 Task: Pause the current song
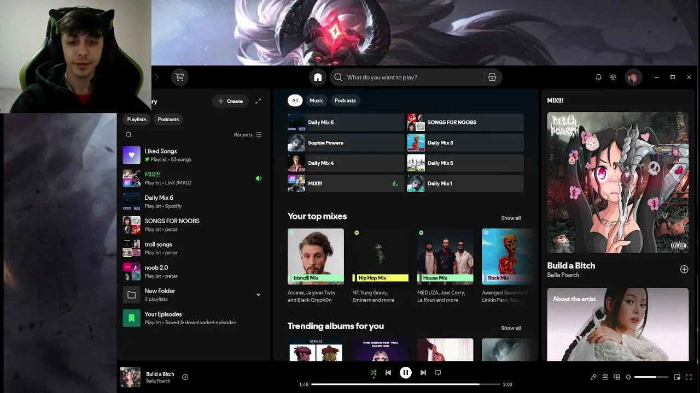coord(405,372)
